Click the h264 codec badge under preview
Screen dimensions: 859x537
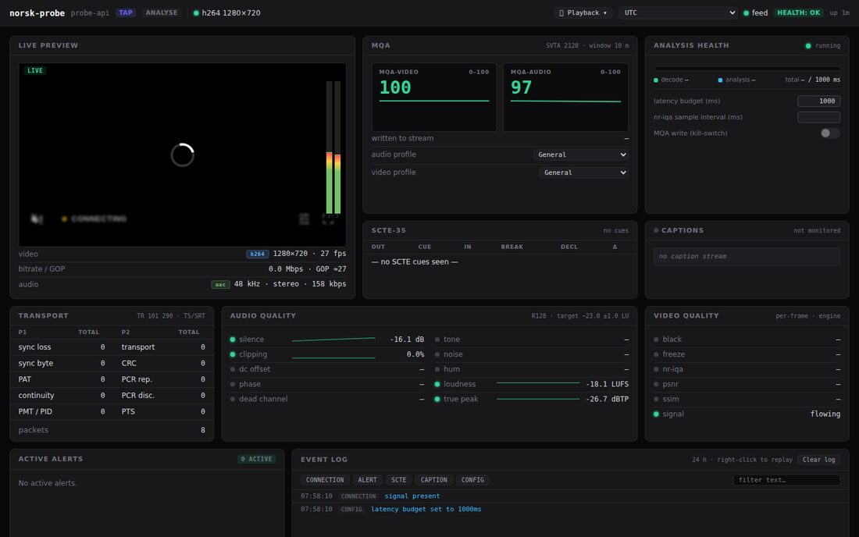[257, 254]
